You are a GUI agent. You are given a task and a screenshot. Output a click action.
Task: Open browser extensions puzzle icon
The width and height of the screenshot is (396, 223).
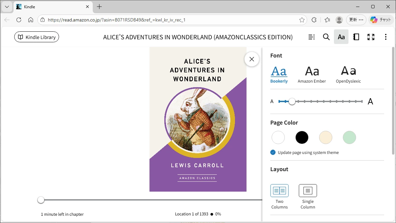click(314, 20)
